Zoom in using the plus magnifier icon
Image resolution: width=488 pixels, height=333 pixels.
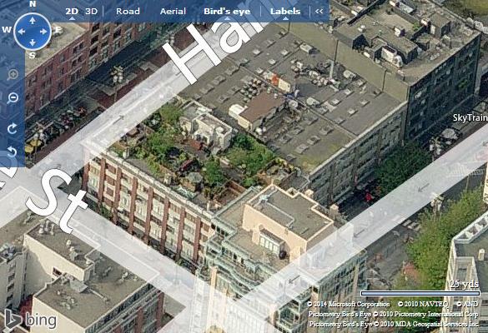click(x=13, y=75)
